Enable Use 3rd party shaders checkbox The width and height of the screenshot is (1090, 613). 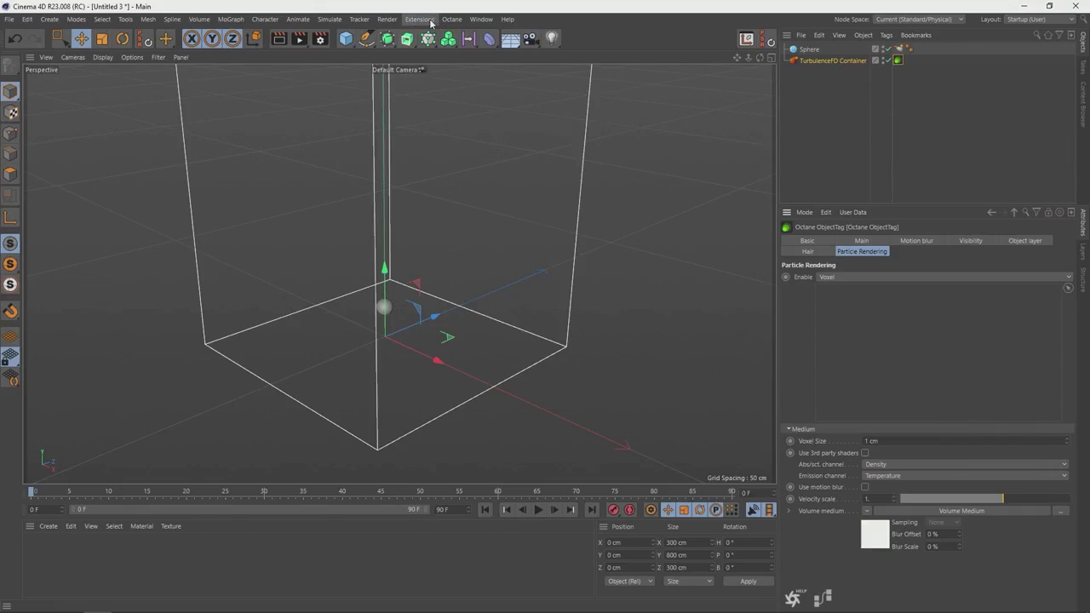(x=865, y=453)
